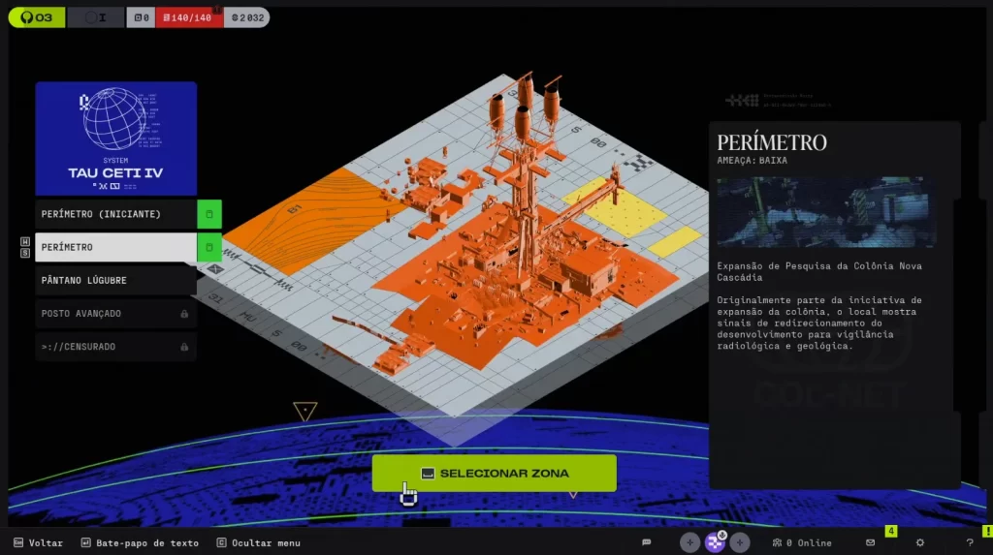The width and height of the screenshot is (993, 555).
Task: Click the >://CENSURADO locked entry
Action: tap(115, 347)
